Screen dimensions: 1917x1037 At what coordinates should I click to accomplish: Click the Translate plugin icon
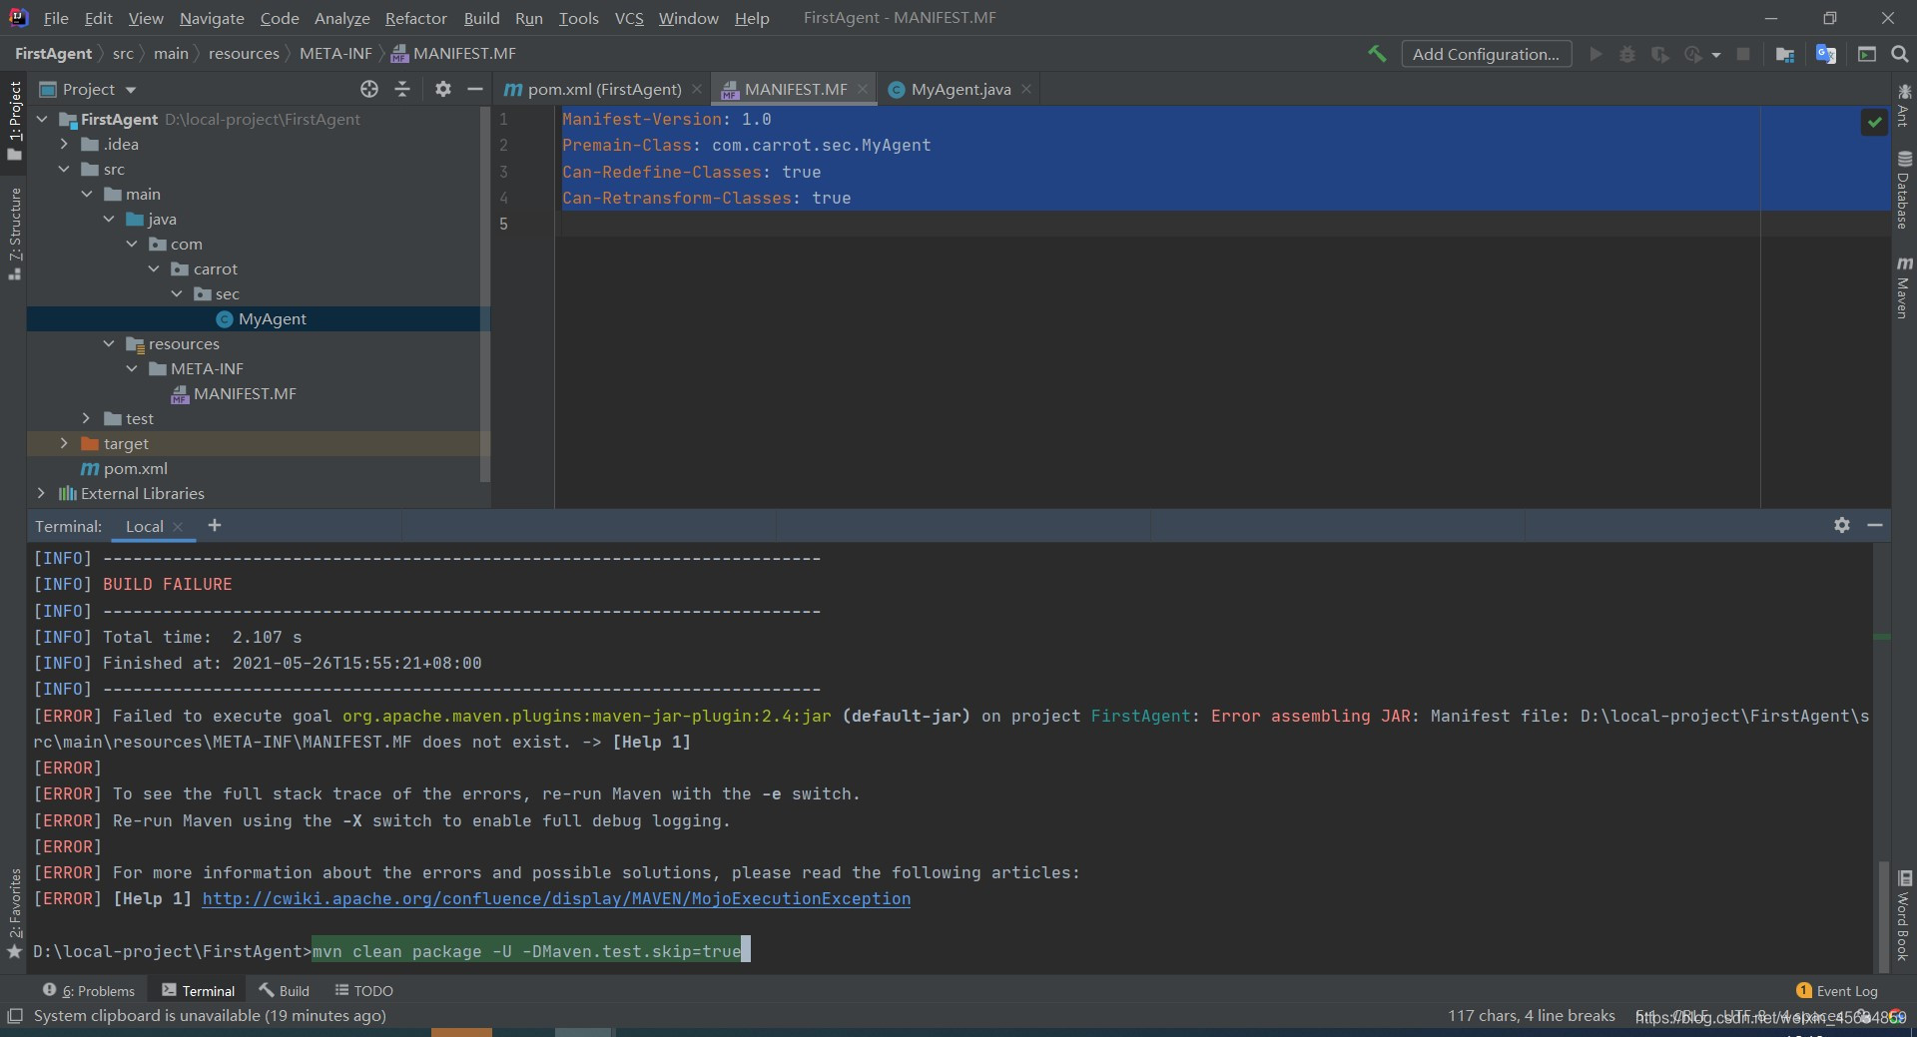[x=1826, y=54]
